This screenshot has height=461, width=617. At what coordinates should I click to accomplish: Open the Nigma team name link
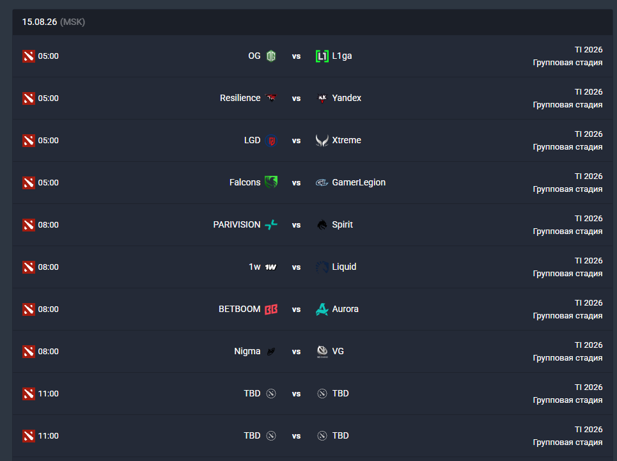tap(247, 351)
